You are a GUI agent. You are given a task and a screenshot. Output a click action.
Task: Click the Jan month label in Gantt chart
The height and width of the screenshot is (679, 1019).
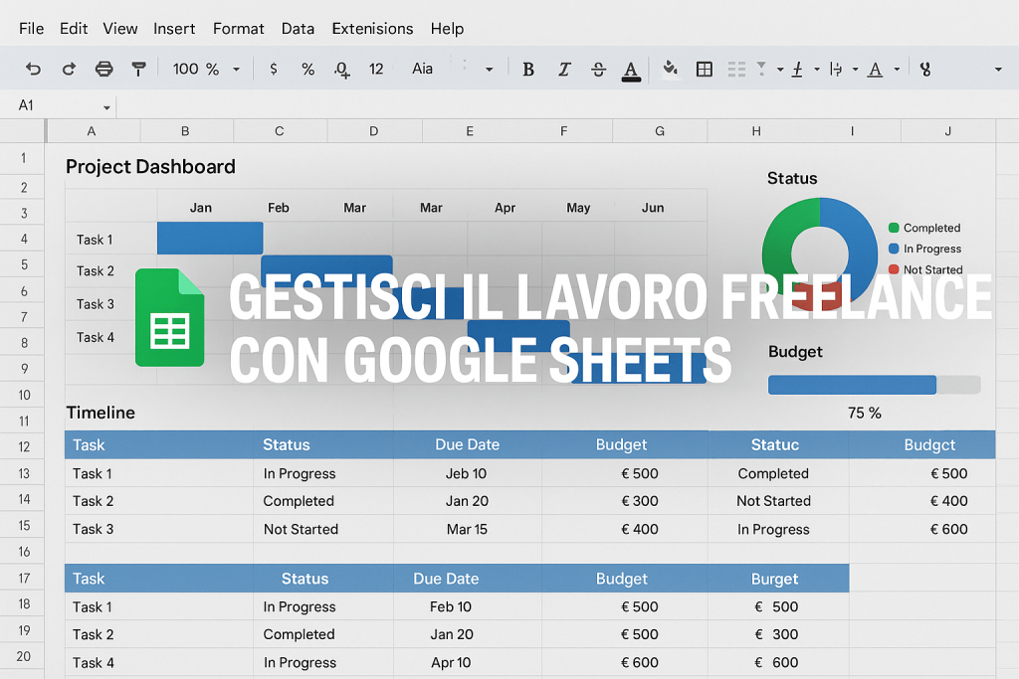pos(201,208)
